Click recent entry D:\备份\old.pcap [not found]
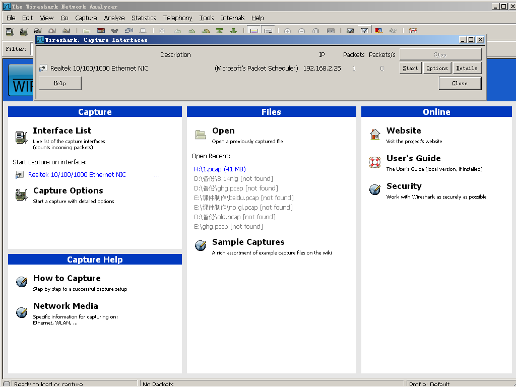Image resolution: width=516 pixels, height=387 pixels. [x=235, y=217]
